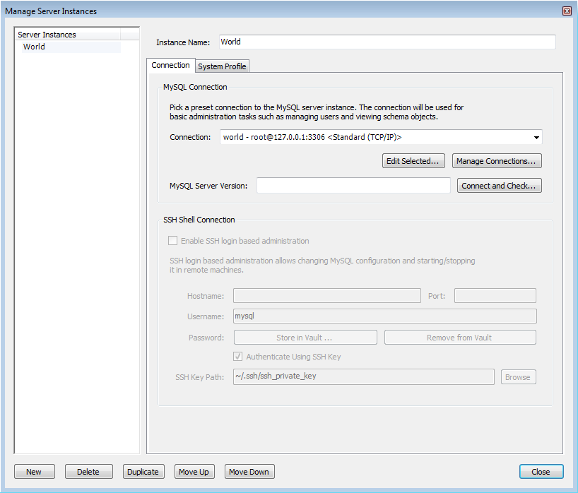Image resolution: width=578 pixels, height=493 pixels.
Task: Select the World server instance
Action: click(33, 47)
